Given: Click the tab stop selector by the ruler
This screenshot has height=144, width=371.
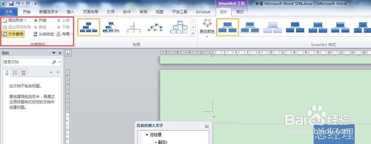Looking at the screenshot, I should (x=68, y=53).
